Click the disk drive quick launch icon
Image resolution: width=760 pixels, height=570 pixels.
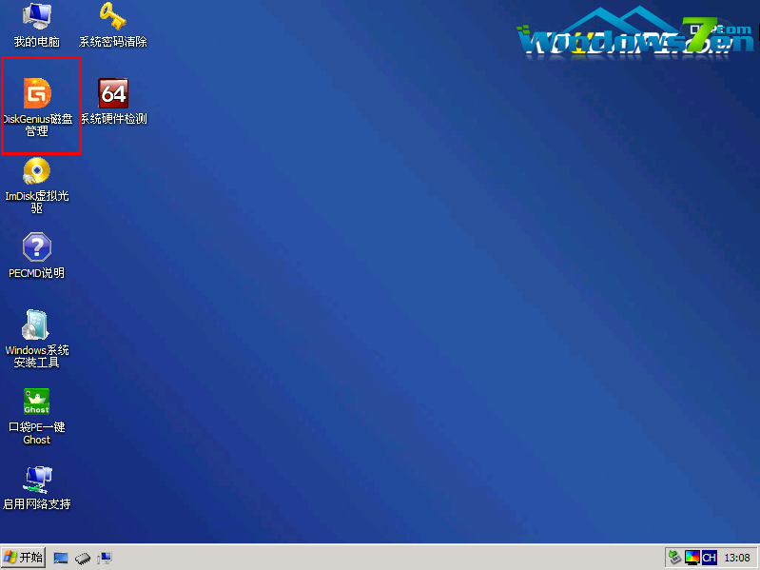83,558
